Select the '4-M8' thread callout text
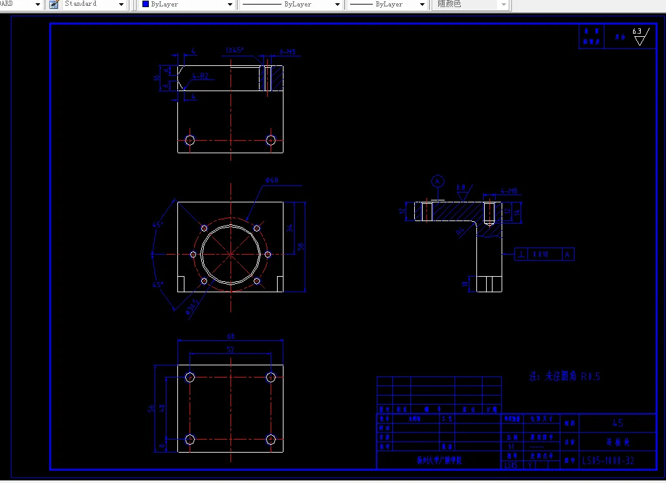 pyautogui.click(x=509, y=191)
